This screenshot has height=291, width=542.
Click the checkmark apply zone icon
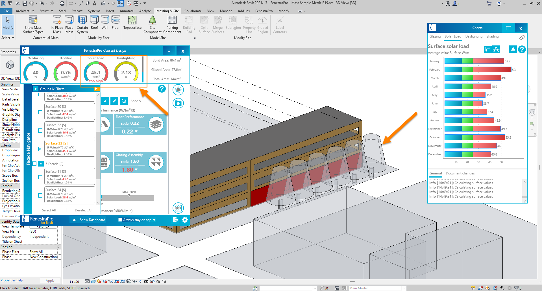[x=105, y=101]
